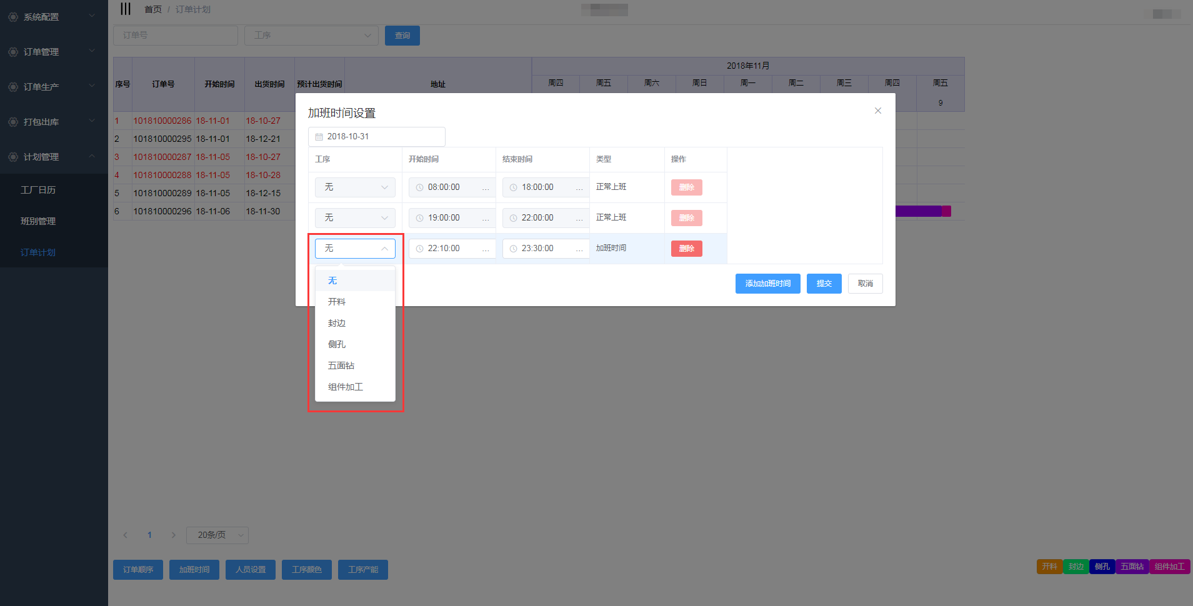Image resolution: width=1193 pixels, height=606 pixels.
Task: Click the clock icon beside 19:00:00
Action: pos(419,218)
